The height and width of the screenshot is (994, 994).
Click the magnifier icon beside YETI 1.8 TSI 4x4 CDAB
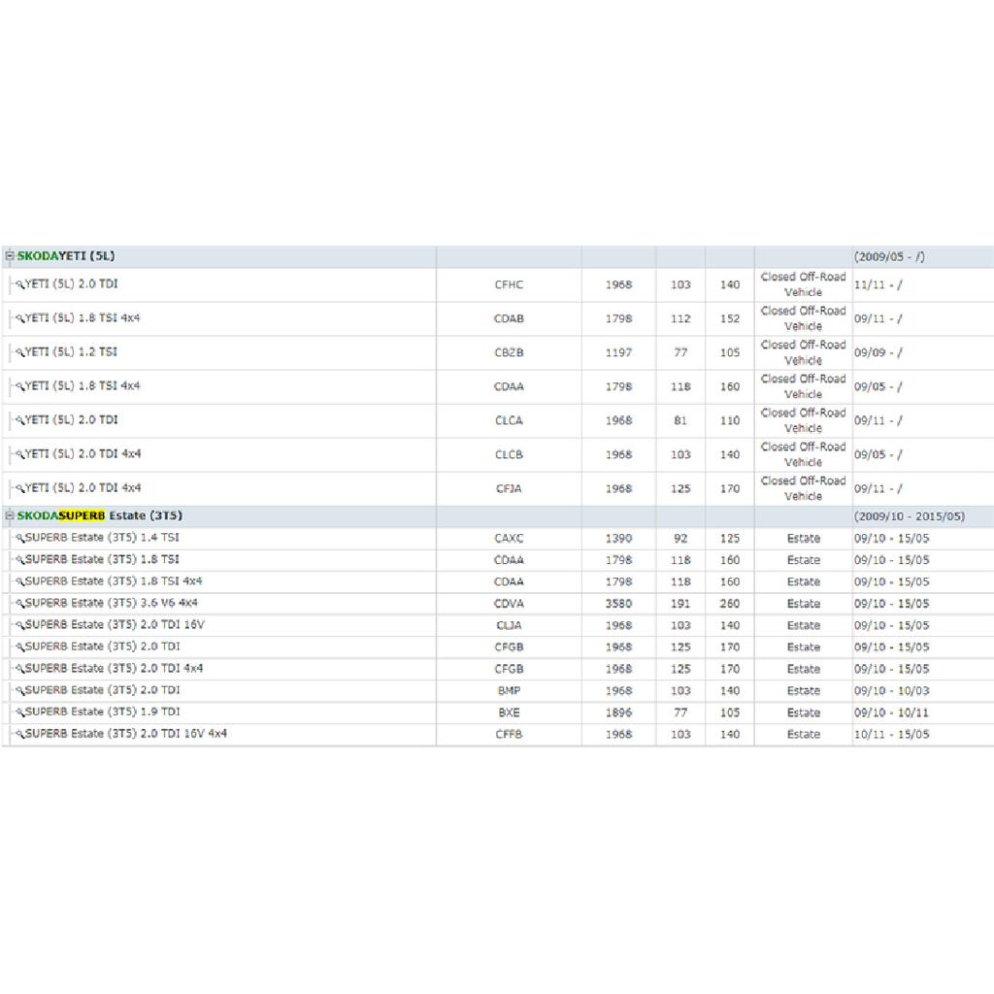pyautogui.click(x=19, y=318)
